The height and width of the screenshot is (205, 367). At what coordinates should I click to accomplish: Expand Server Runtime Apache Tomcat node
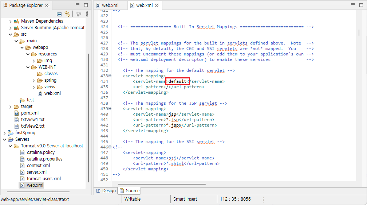[10, 28]
